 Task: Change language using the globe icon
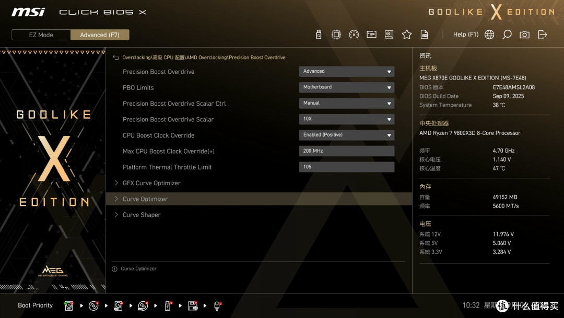click(489, 35)
